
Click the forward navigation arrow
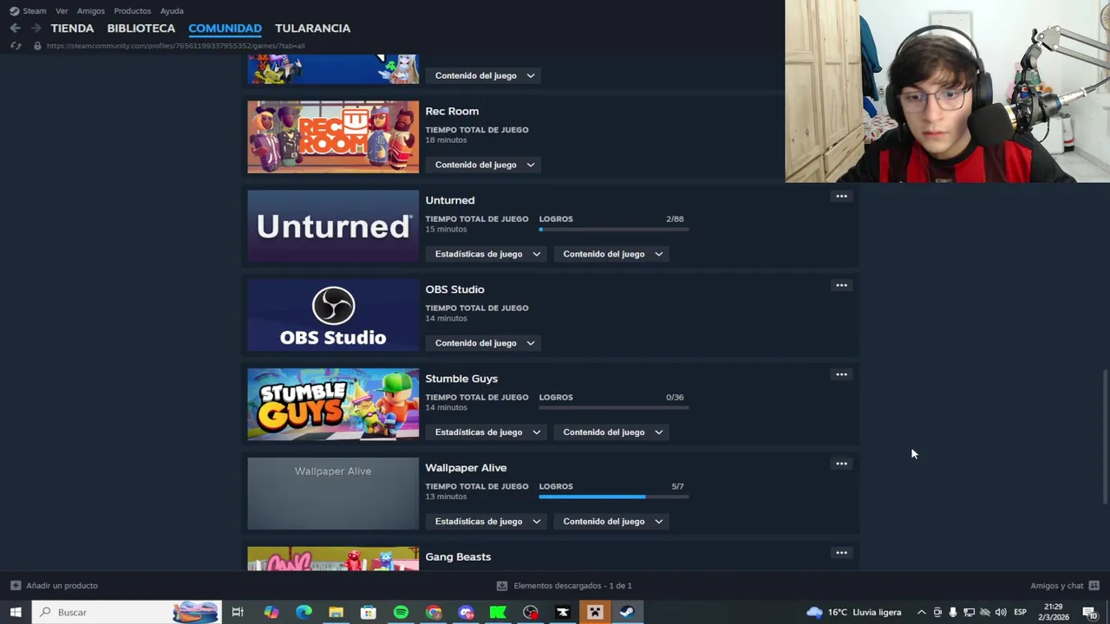click(x=36, y=28)
